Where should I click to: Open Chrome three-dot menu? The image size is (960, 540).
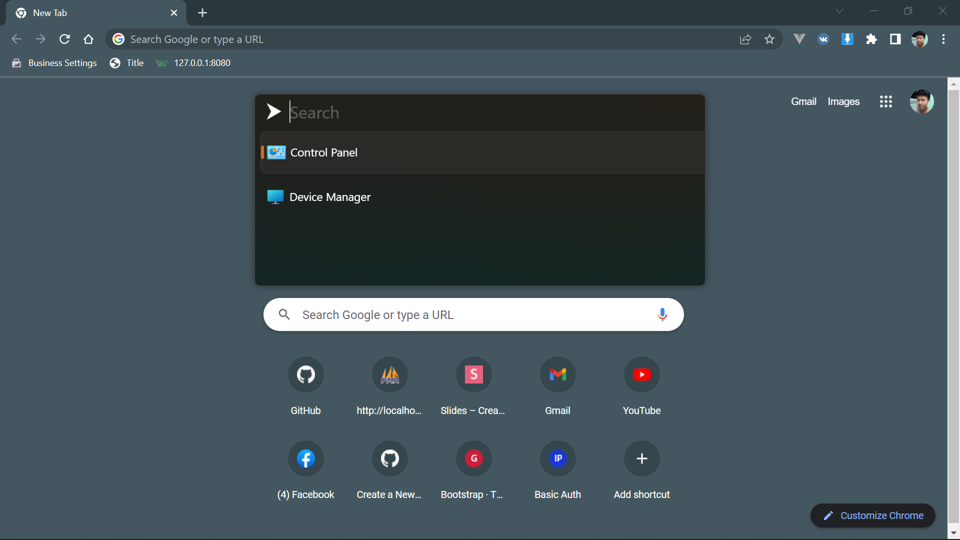point(943,39)
